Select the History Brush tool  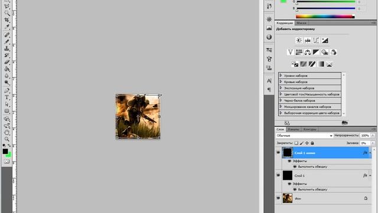[x=6, y=55]
